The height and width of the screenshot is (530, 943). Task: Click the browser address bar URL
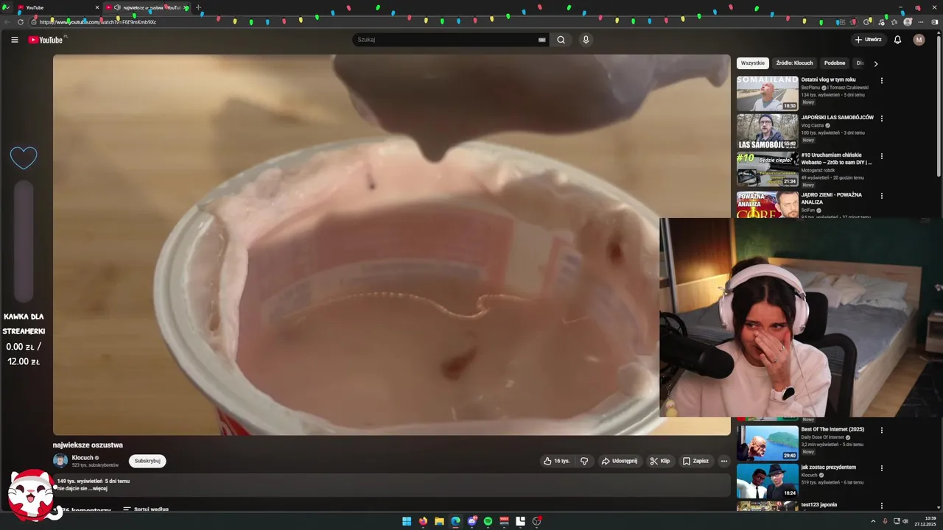click(x=98, y=22)
